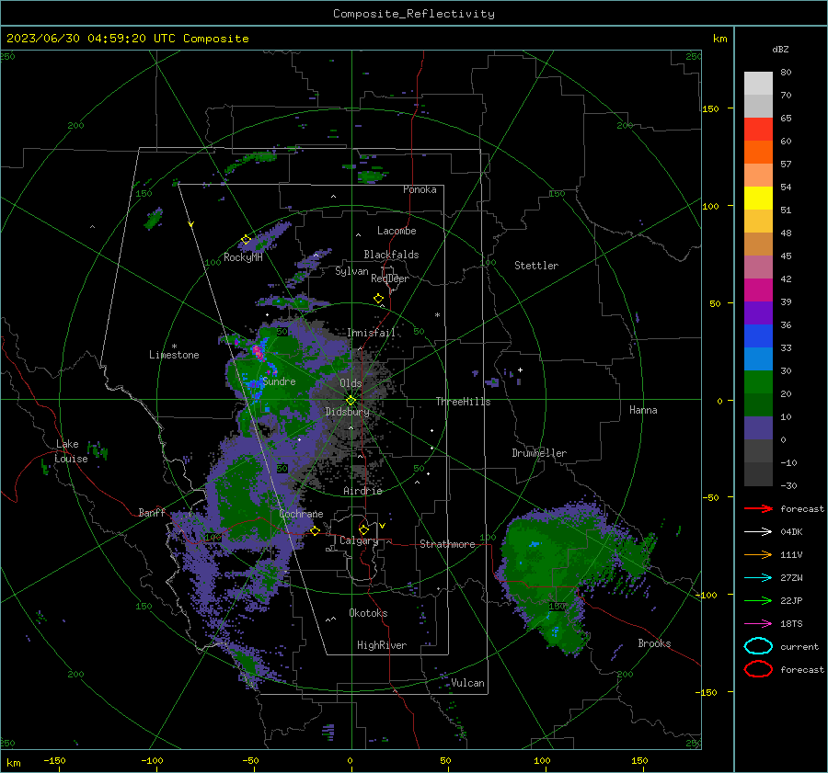Click the yellow radar-center diamond below Olds
This screenshot has width=828, height=773.
[x=351, y=401]
